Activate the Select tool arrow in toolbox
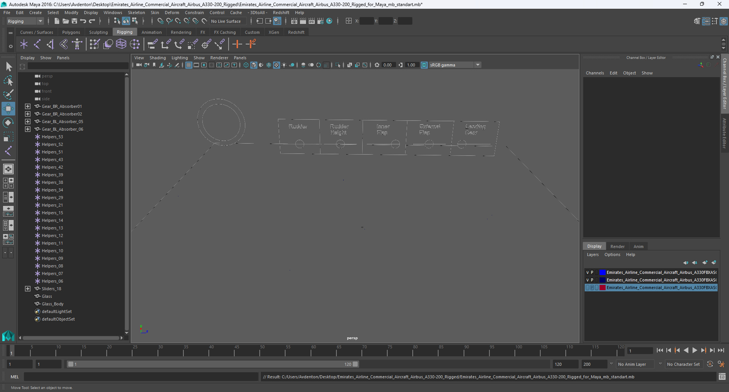The width and height of the screenshot is (729, 392). pyautogui.click(x=8, y=67)
